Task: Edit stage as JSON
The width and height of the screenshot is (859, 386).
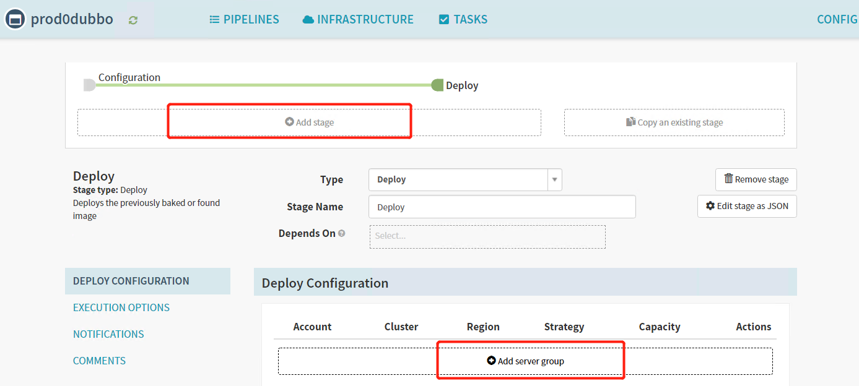Action: [x=747, y=206]
